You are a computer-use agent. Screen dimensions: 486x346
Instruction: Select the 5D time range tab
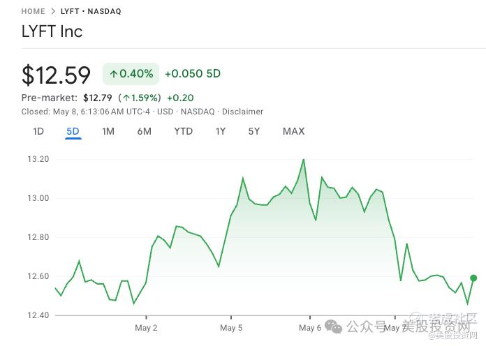(73, 131)
